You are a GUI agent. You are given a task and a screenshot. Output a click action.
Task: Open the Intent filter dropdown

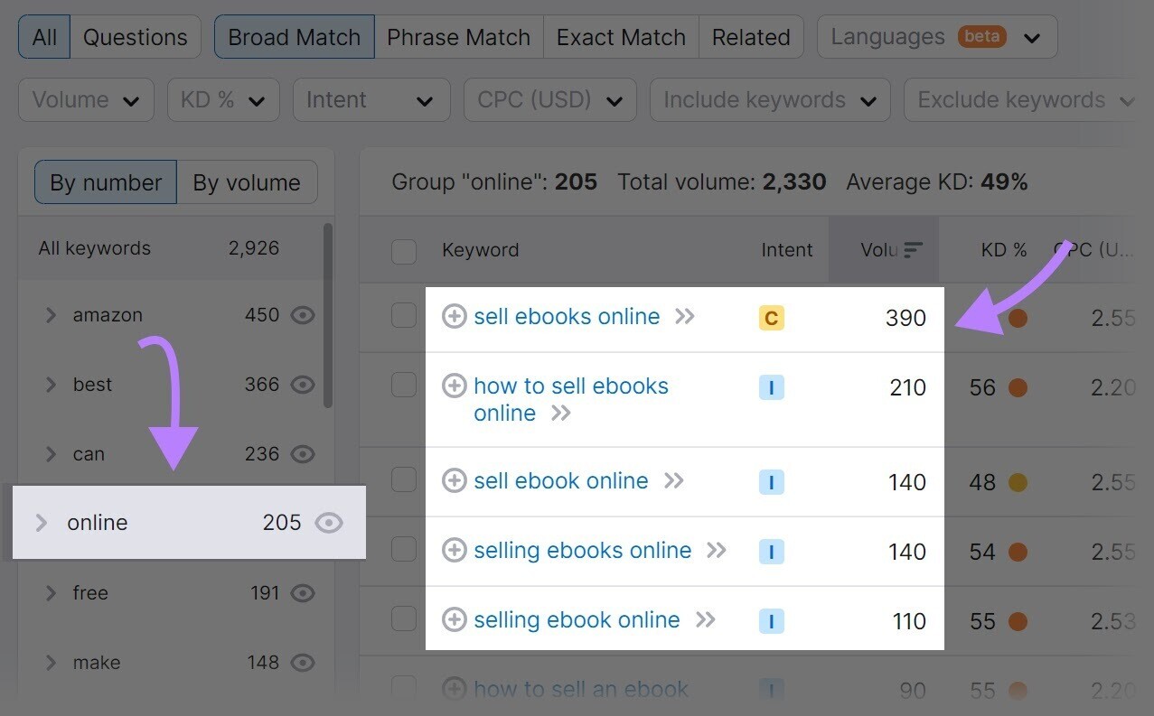[x=371, y=99]
